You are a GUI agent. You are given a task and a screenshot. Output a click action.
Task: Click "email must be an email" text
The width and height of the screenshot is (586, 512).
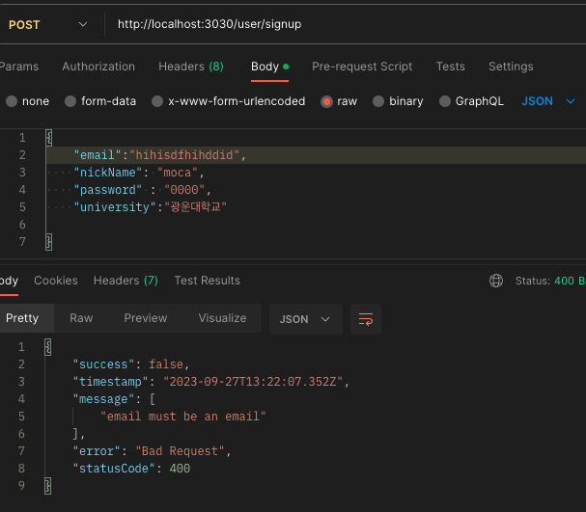point(183,417)
